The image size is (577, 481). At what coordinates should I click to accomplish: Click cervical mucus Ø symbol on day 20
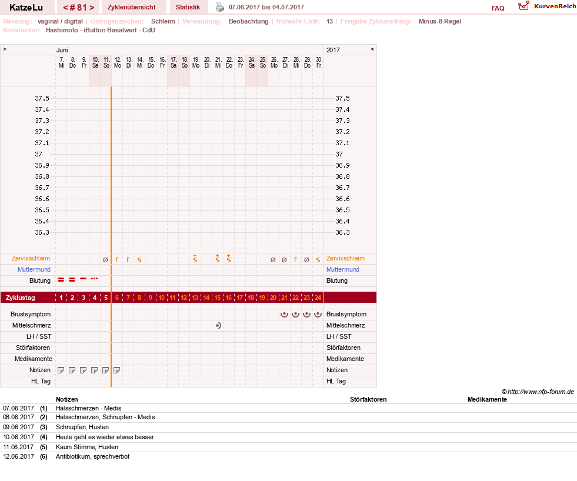273,260
